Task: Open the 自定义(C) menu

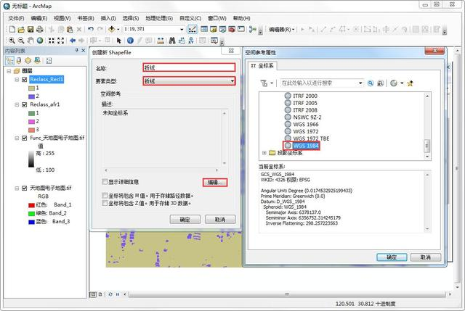Action: click(x=190, y=18)
